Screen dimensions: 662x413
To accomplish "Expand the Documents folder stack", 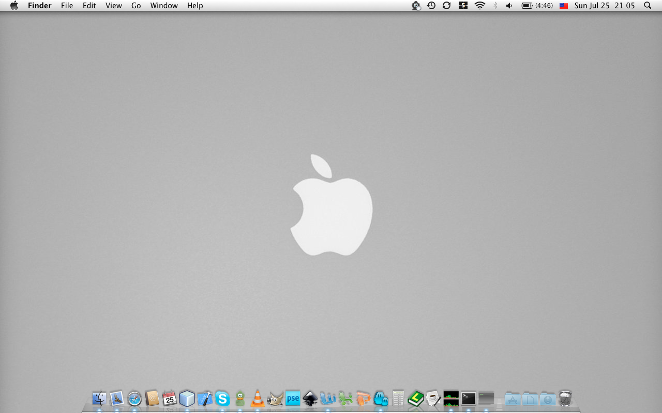I will click(x=530, y=399).
